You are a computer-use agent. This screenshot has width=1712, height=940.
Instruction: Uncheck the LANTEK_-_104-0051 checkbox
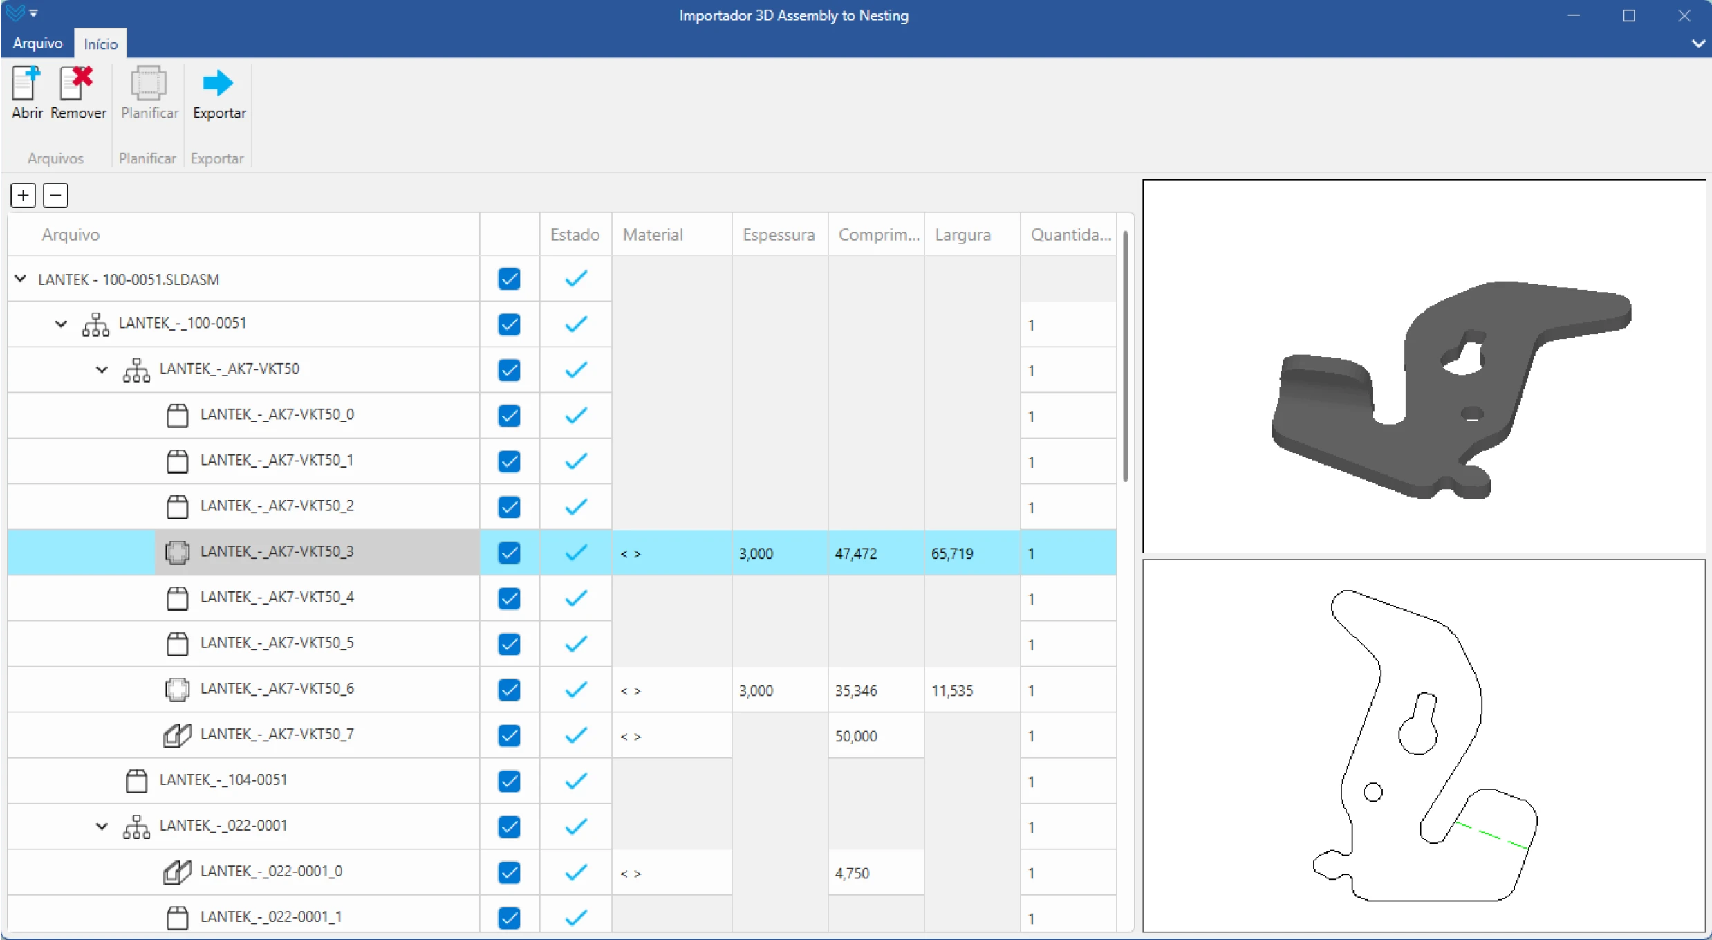click(509, 781)
